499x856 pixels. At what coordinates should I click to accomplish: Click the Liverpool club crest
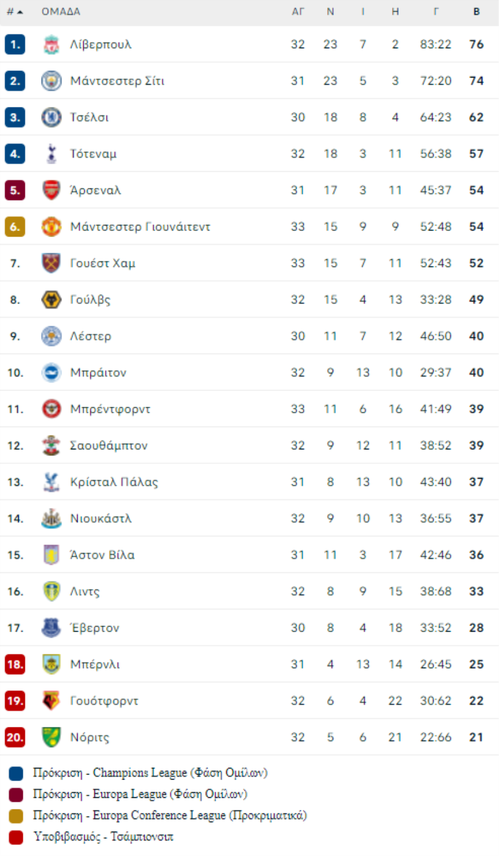tap(52, 44)
